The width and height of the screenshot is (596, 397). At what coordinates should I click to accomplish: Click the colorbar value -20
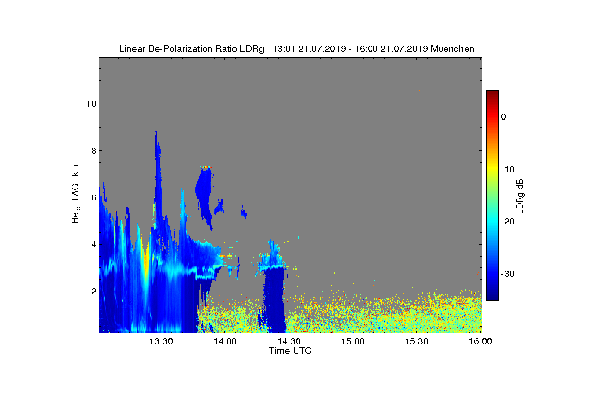point(507,222)
